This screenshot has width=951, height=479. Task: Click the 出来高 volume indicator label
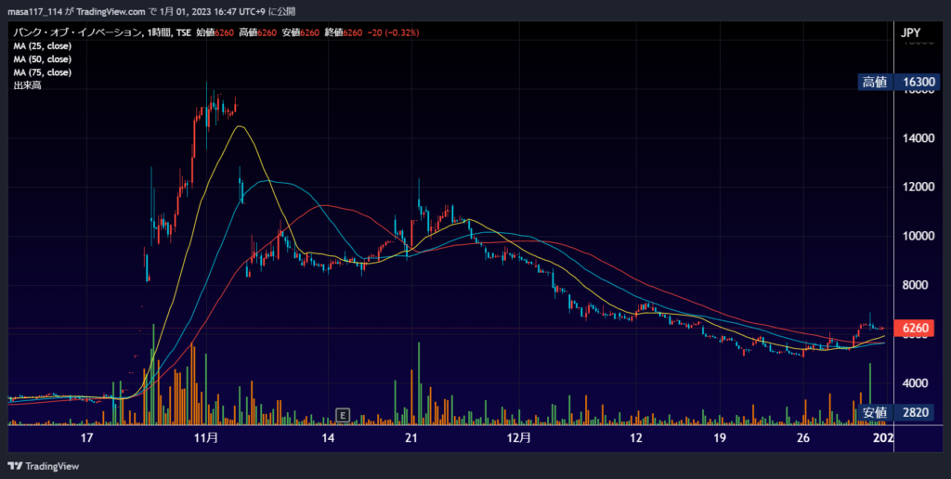click(x=27, y=85)
